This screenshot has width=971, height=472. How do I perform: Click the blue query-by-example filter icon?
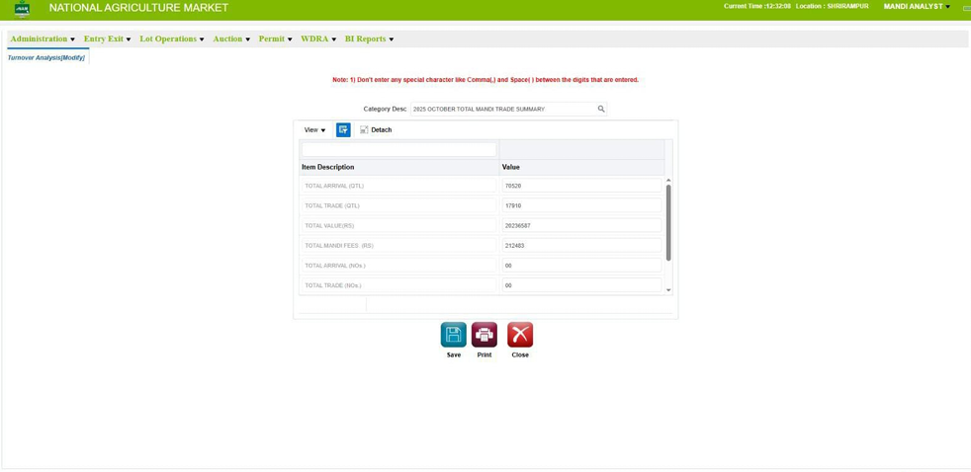point(343,130)
